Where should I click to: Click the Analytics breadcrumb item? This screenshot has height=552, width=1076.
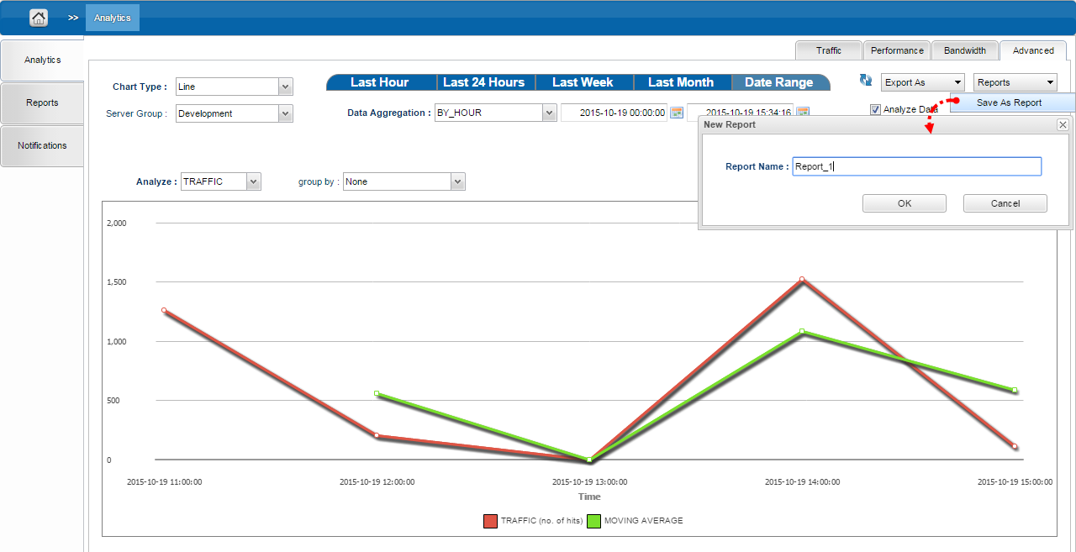pyautogui.click(x=113, y=18)
